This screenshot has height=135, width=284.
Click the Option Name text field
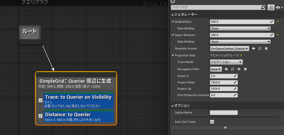point(224,112)
